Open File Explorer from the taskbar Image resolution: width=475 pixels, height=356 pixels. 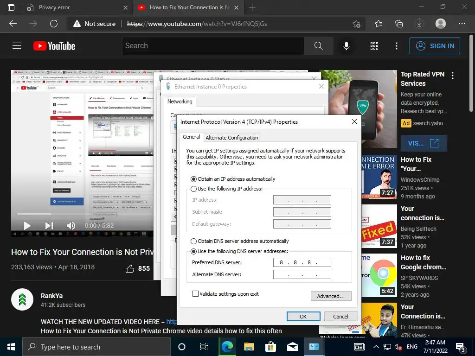point(249,347)
